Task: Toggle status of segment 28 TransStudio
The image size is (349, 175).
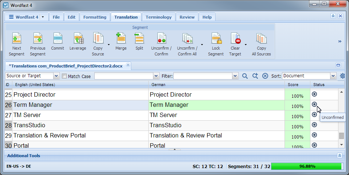Action: pyautogui.click(x=314, y=125)
